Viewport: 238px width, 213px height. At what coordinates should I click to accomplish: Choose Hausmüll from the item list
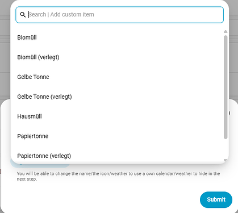30,116
